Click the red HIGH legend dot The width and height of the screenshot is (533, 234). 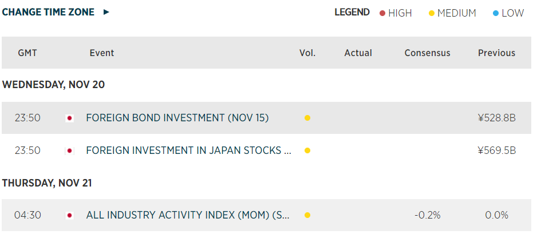[382, 13]
